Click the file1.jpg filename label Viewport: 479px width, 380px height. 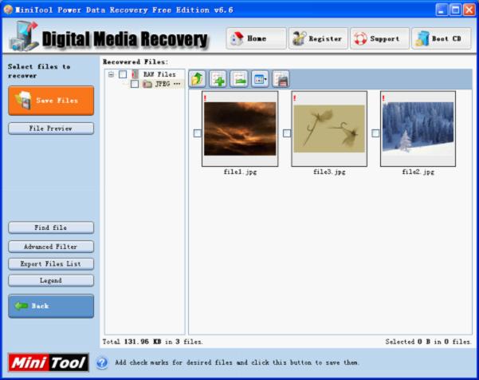[240, 172]
